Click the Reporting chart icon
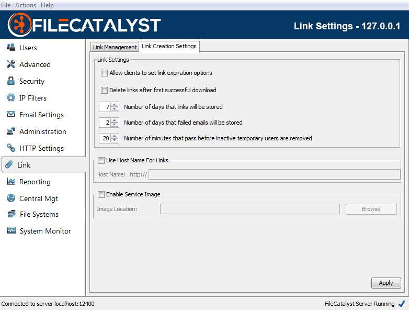409x310 pixels. pyautogui.click(x=10, y=181)
